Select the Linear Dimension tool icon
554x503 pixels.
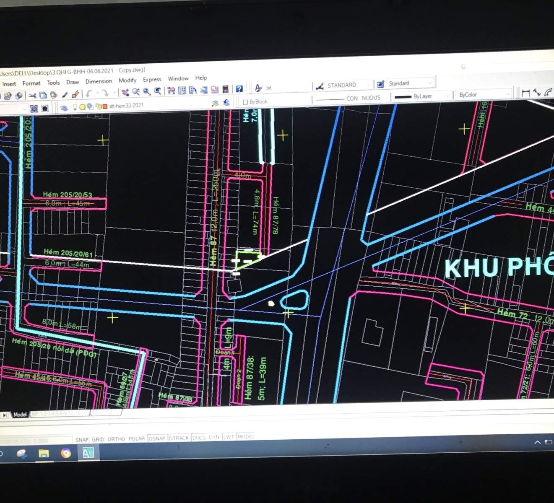526,93
